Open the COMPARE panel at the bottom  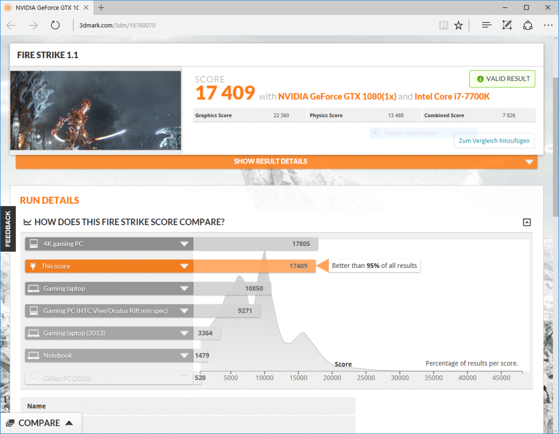[x=41, y=423]
